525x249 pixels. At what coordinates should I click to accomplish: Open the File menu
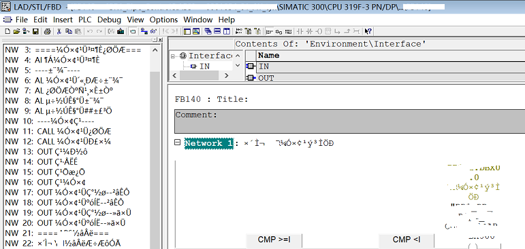coord(21,20)
